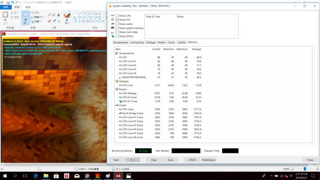Image resolution: width=320 pixels, height=180 pixels.
Task: Open the CPUID button
Action: pos(192,160)
